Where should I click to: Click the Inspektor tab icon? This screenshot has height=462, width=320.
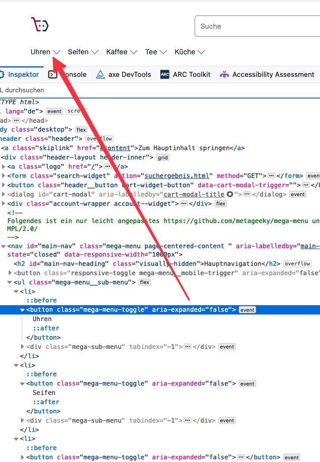tap(2, 75)
